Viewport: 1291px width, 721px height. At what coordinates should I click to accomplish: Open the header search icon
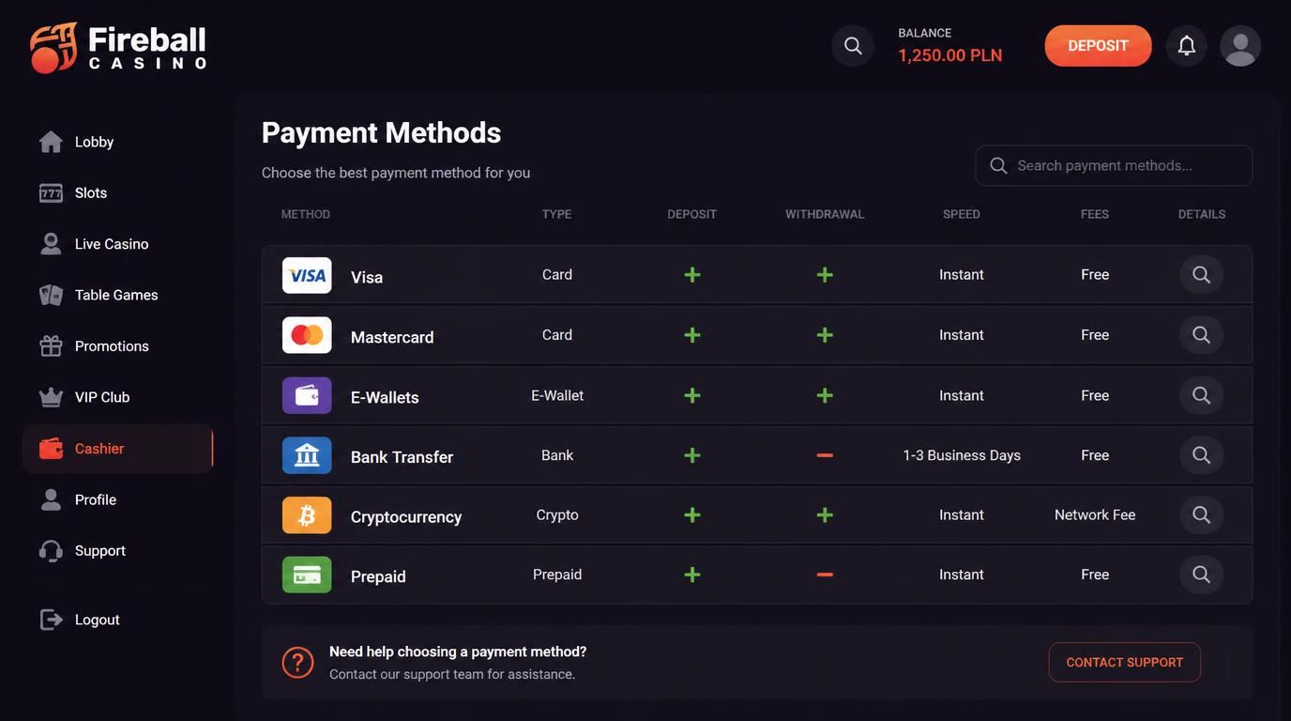[853, 45]
